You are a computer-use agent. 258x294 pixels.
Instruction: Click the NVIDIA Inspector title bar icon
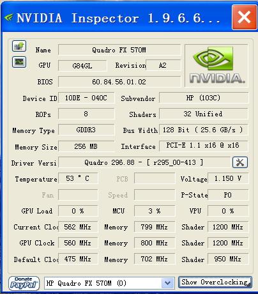9,18
